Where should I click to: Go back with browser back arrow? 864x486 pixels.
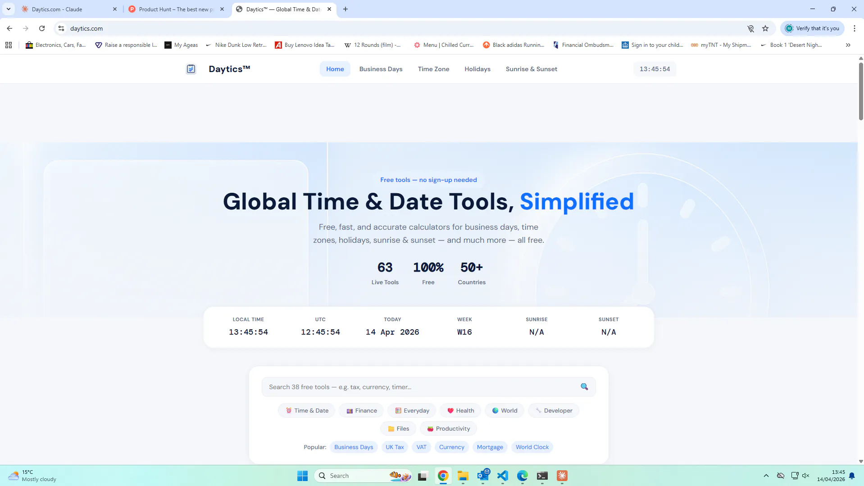9,28
